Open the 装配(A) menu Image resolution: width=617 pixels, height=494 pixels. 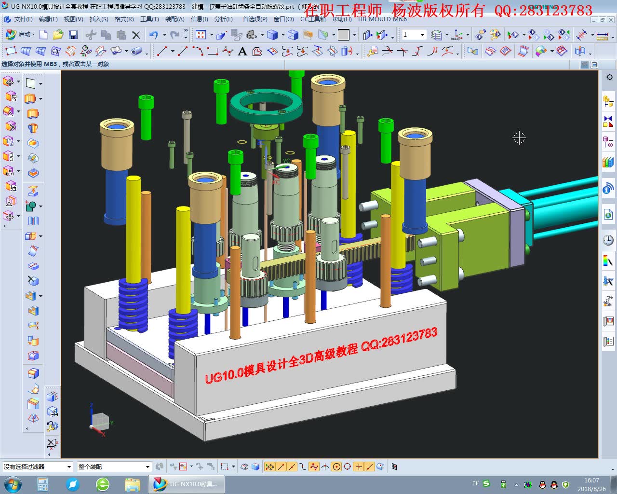[174, 19]
